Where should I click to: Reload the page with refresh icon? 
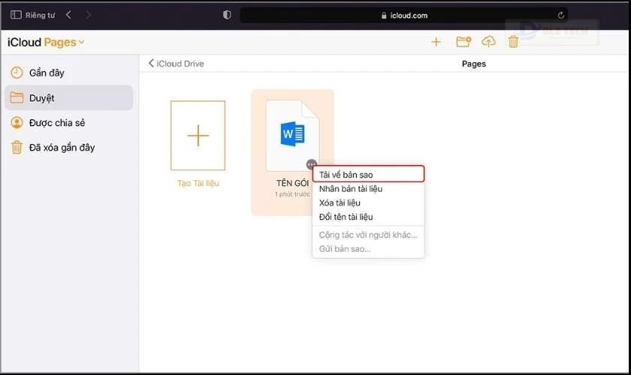pyautogui.click(x=560, y=15)
